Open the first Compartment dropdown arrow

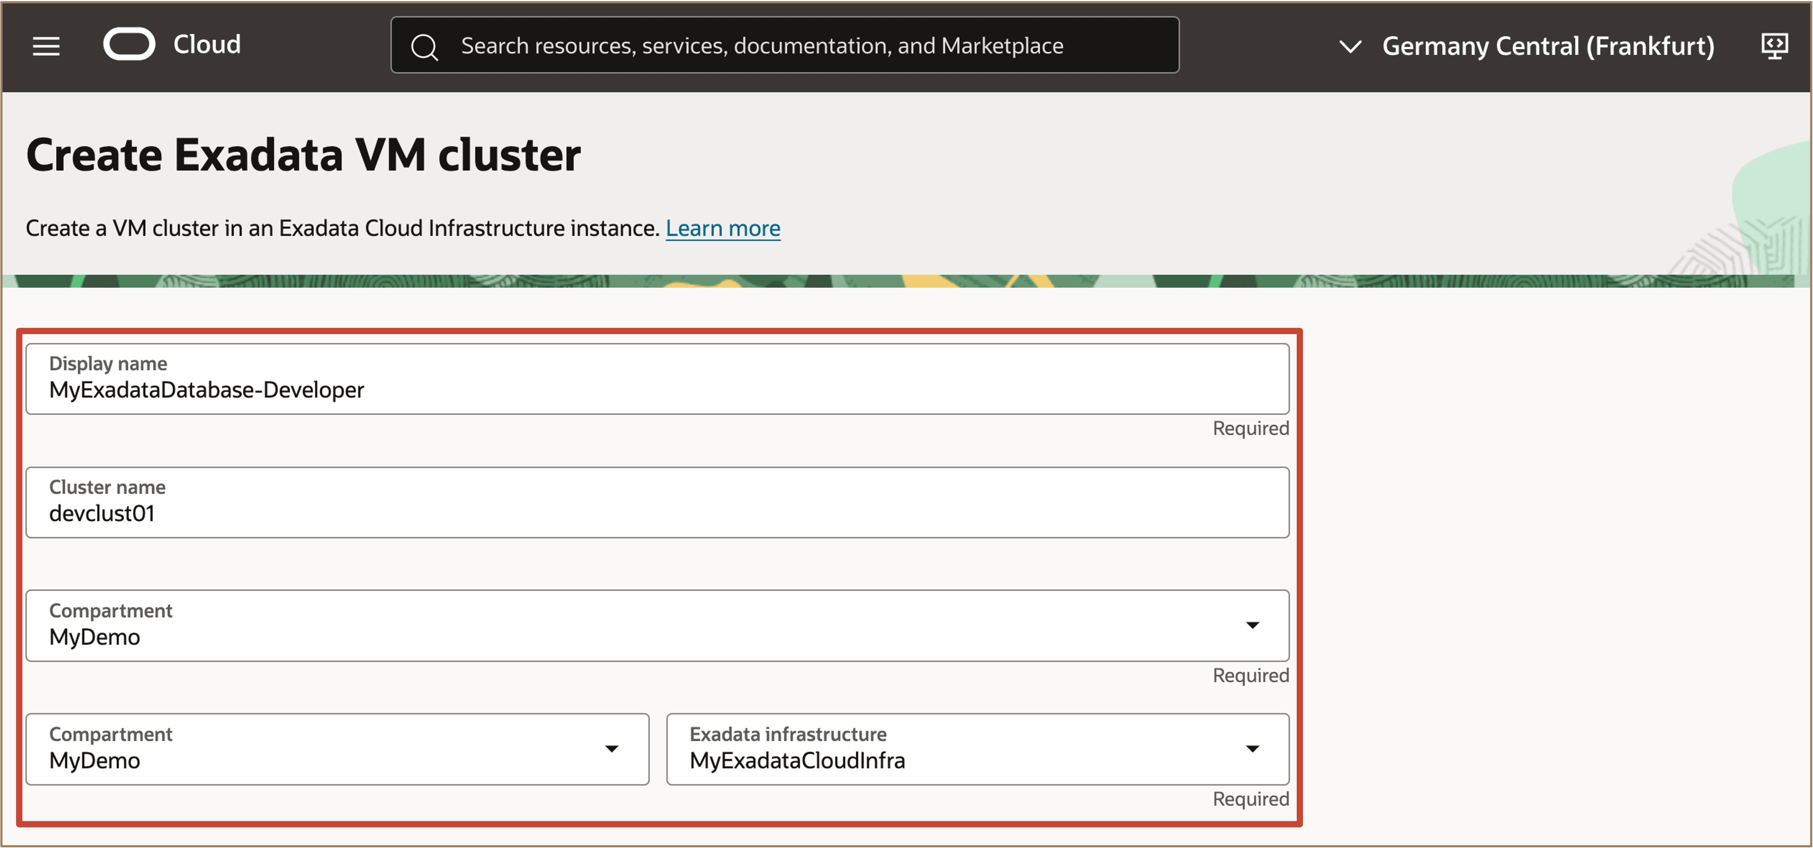pyautogui.click(x=1252, y=625)
